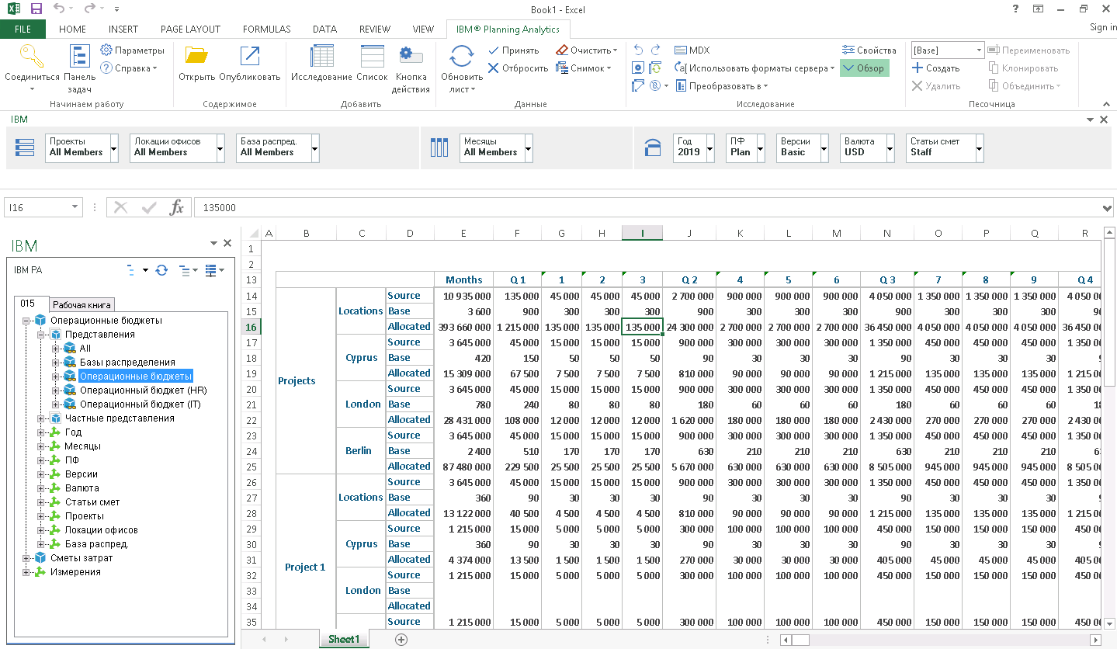Select Операционный бюджет (IT) view
The image size is (1117, 649).
coord(140,404)
